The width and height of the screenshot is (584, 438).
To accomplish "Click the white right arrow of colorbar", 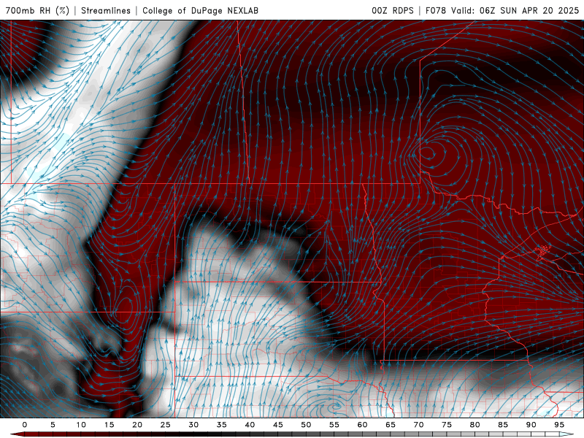I will coord(566,434).
